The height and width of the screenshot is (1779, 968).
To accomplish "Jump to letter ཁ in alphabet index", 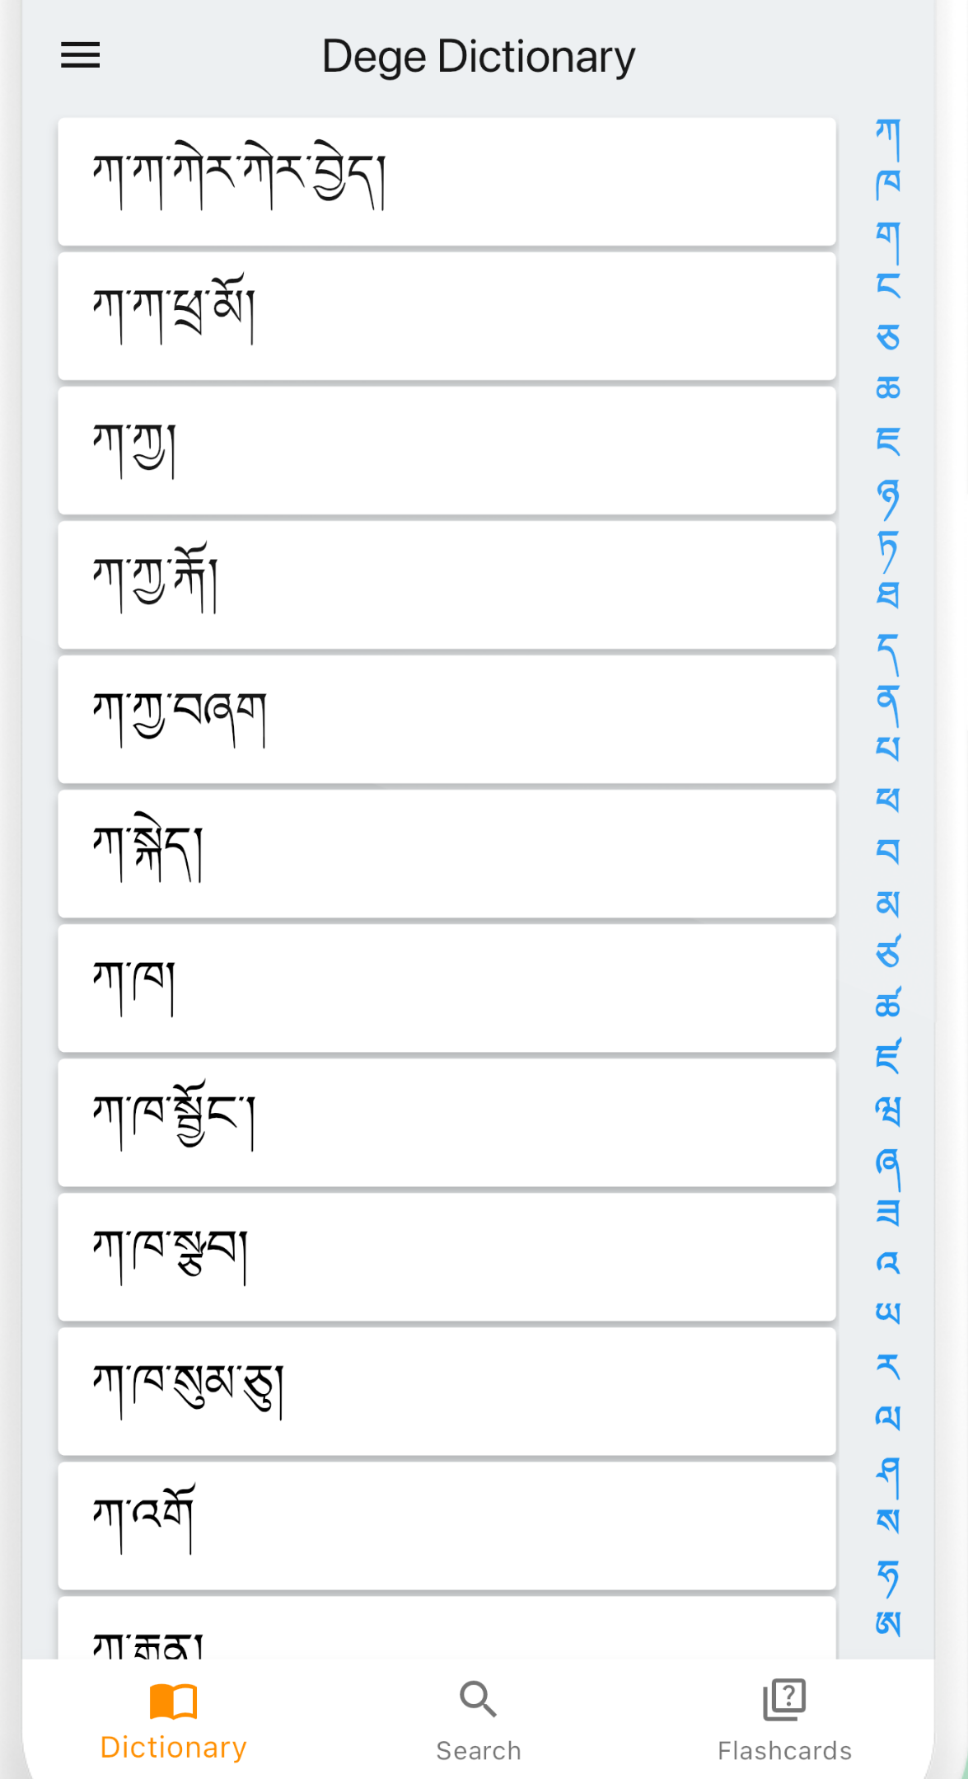I will pyautogui.click(x=887, y=183).
